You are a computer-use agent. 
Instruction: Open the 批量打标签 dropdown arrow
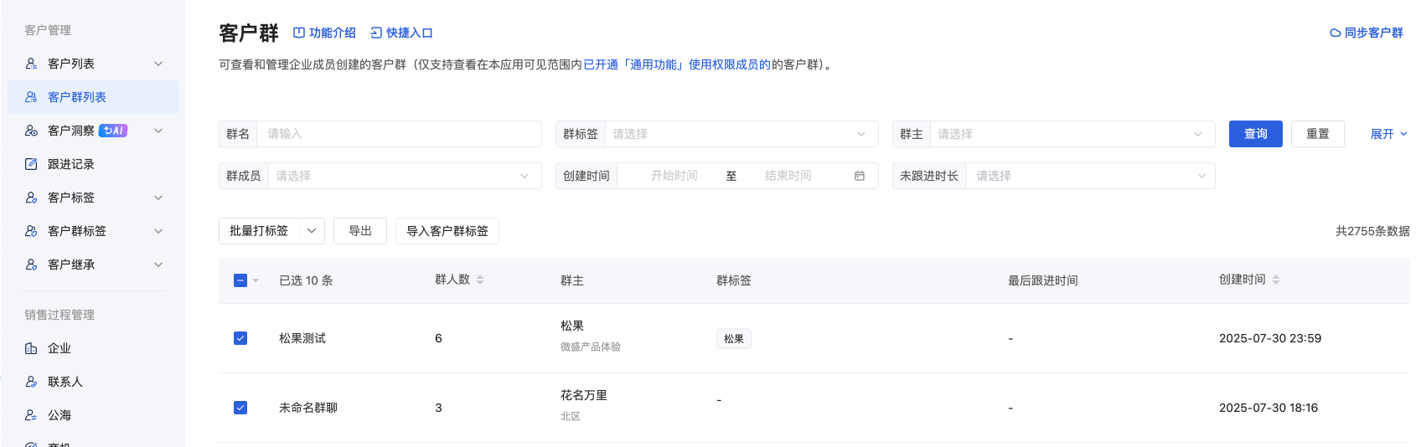312,231
